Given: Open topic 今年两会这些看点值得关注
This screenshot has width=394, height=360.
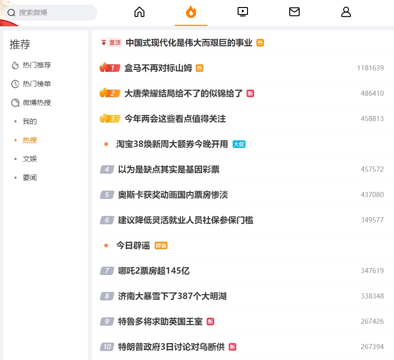Looking at the screenshot, I should [175, 119].
